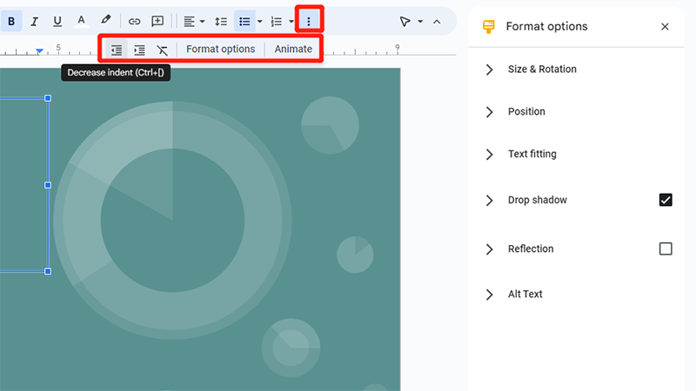696x391 pixels.
Task: Toggle the numbered list
Action: [x=277, y=21]
